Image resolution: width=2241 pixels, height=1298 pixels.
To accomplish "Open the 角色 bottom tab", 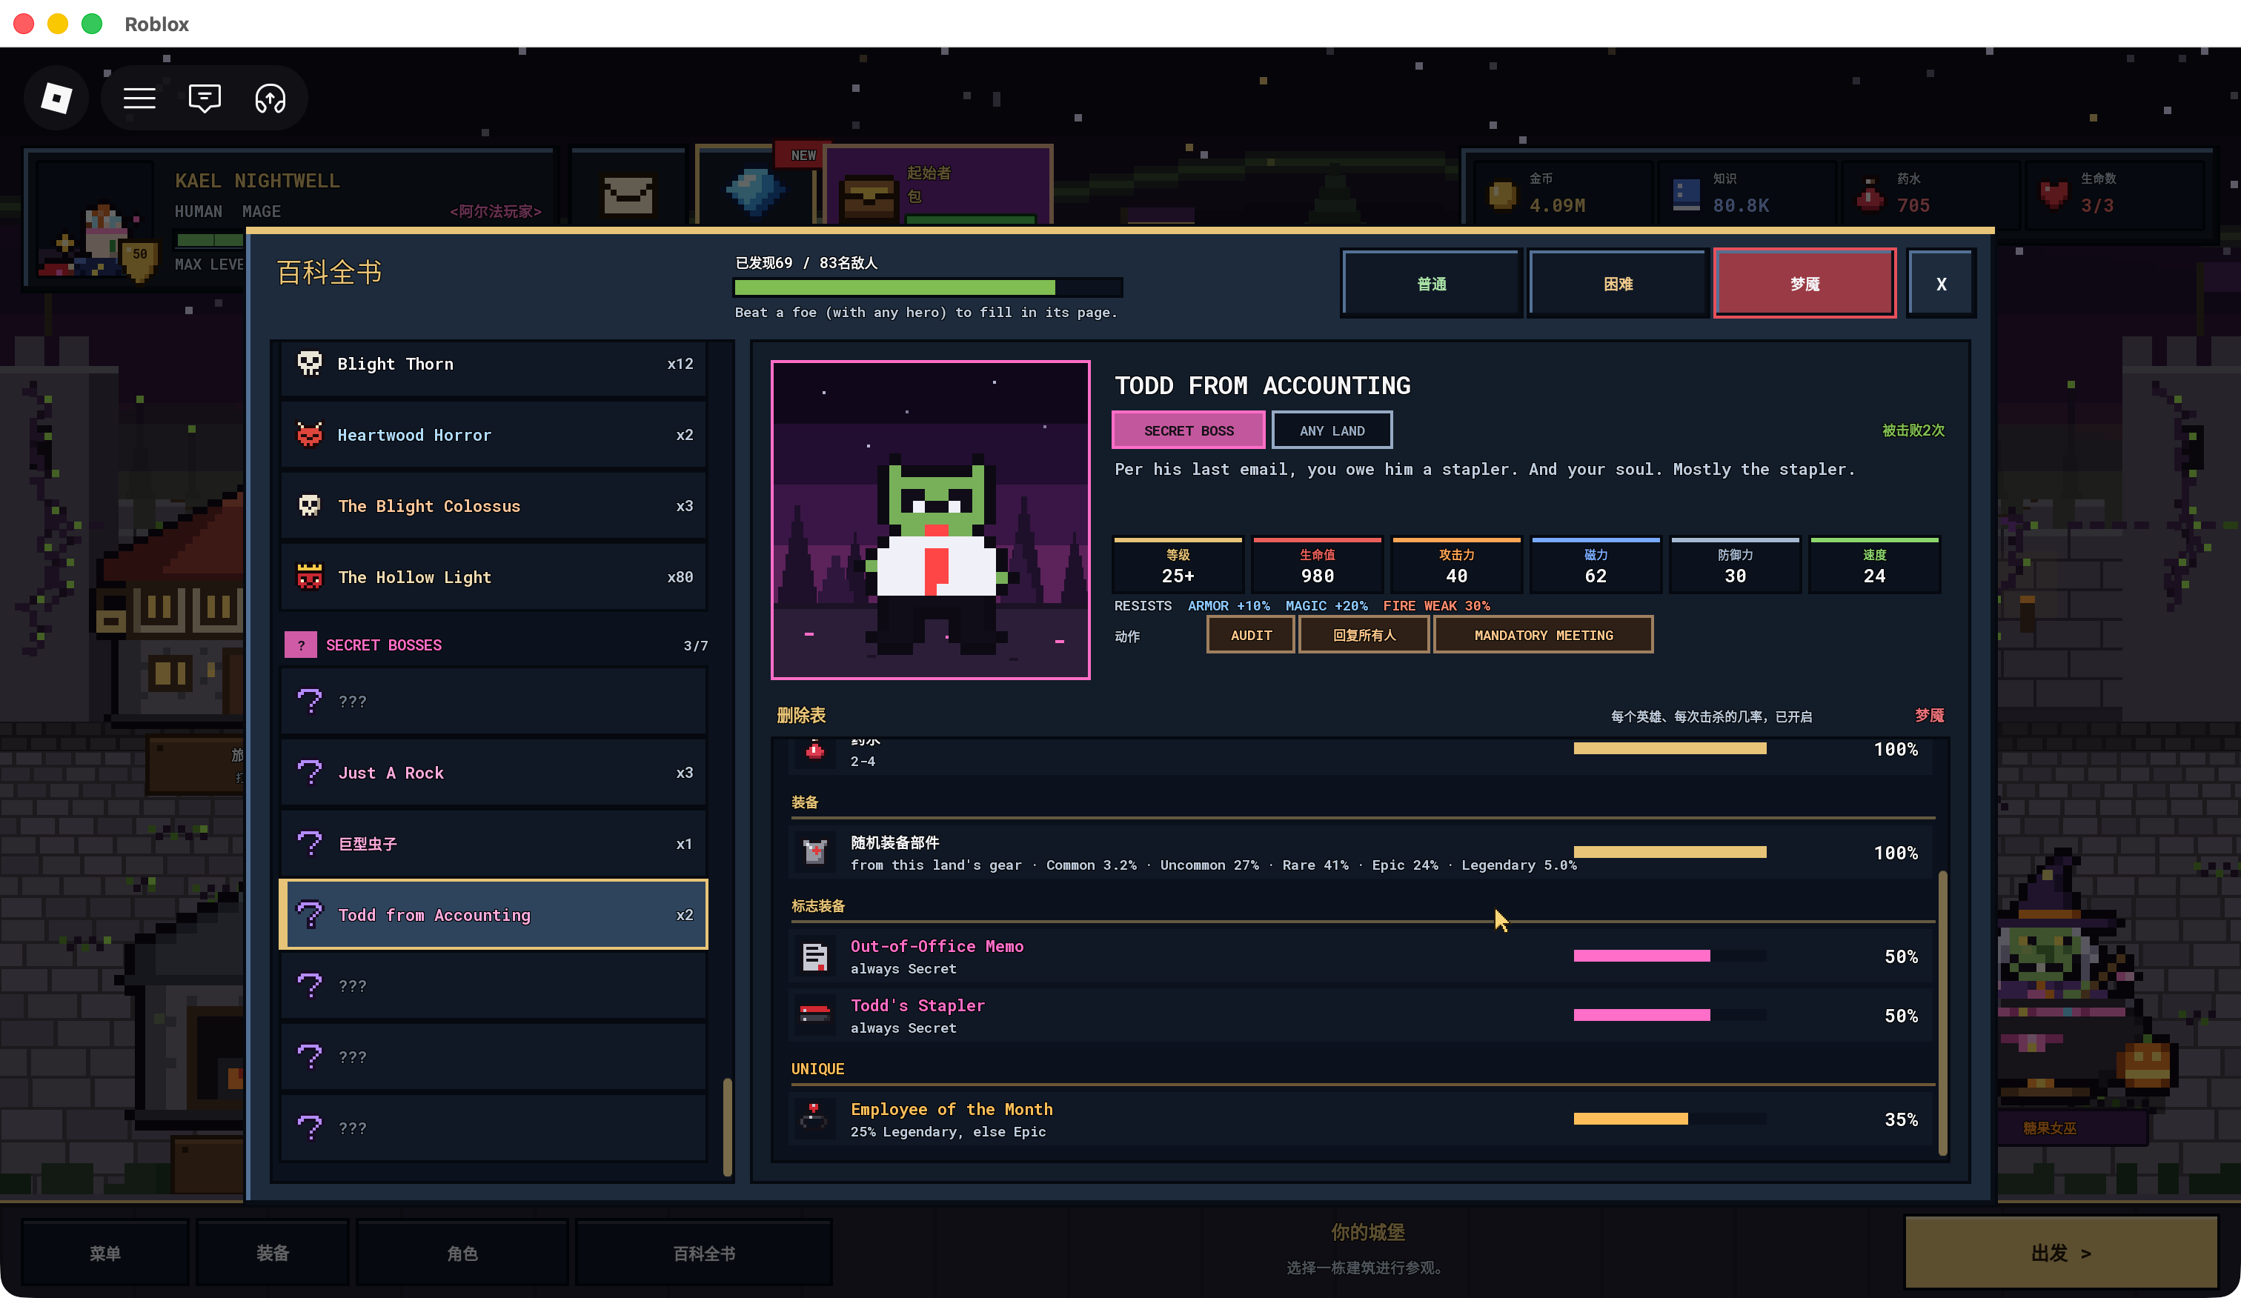I will click(x=462, y=1254).
